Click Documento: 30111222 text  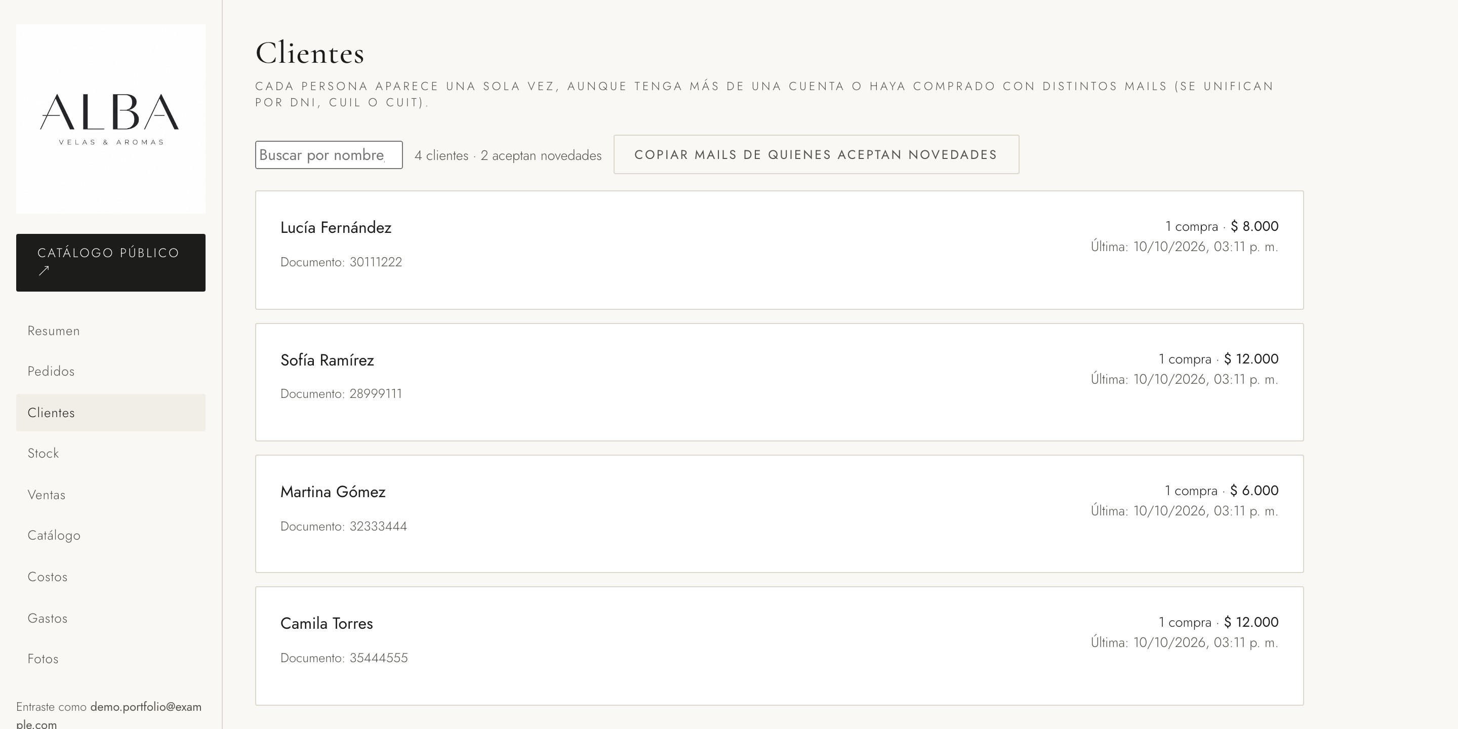coord(341,262)
